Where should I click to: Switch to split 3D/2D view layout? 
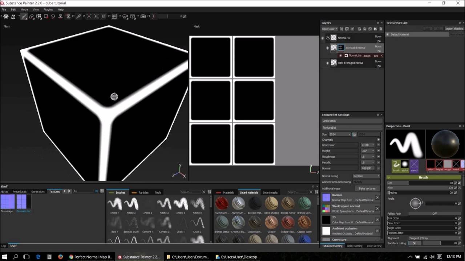pyautogui.click(x=114, y=16)
